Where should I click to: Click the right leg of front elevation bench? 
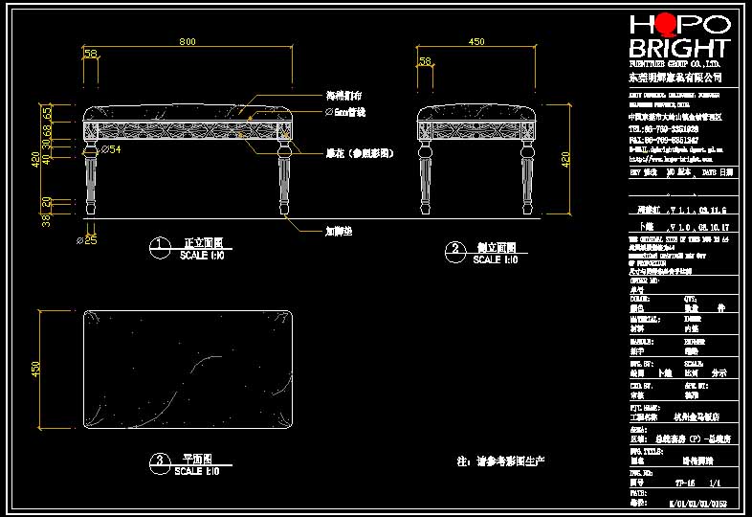[x=284, y=178]
